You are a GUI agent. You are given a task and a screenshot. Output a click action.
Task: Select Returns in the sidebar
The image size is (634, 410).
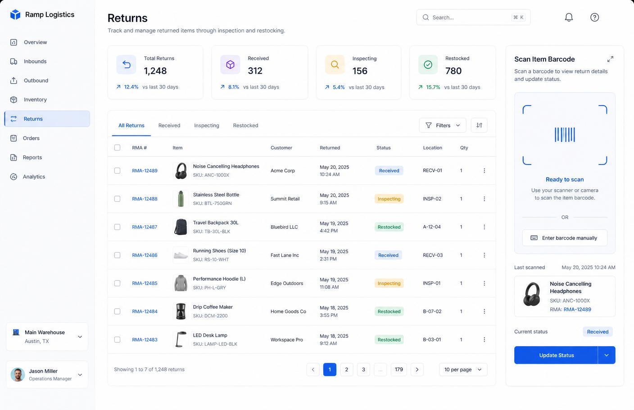(47, 119)
